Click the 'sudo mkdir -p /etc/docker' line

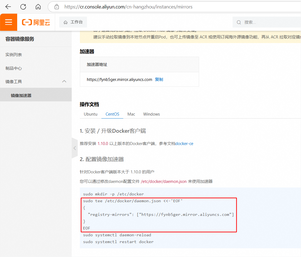tap(113, 194)
